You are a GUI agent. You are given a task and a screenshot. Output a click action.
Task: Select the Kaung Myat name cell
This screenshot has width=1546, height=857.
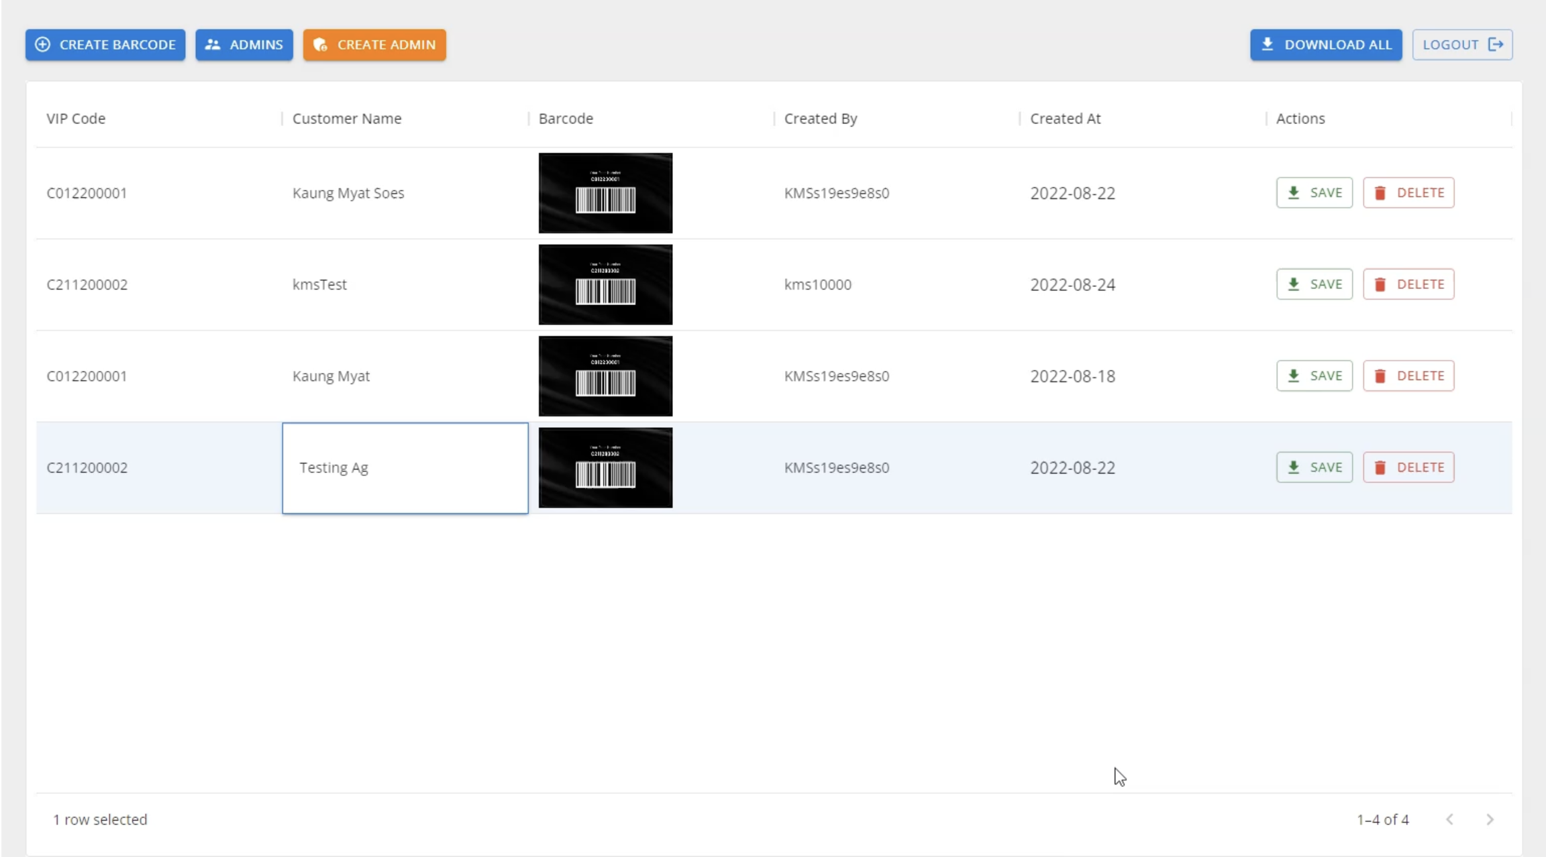coord(405,376)
